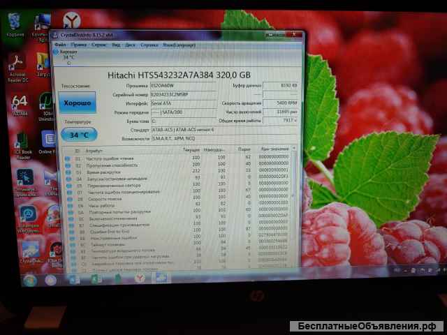Open the Online document shortcut on desktop
This screenshot has height=335, width=447.
pos(48,142)
